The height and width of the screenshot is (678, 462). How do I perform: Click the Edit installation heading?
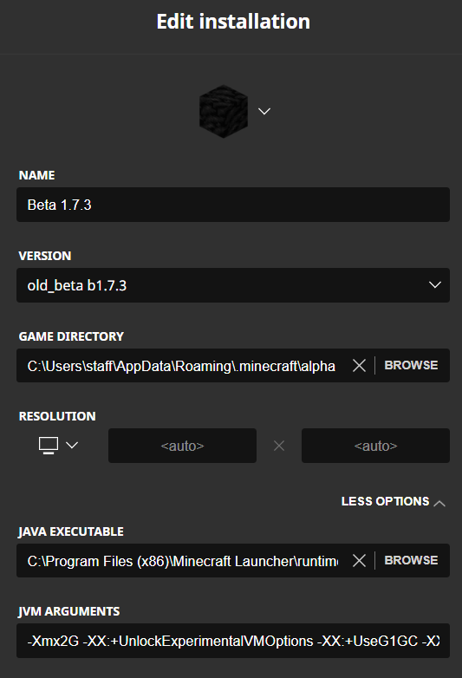tap(233, 22)
